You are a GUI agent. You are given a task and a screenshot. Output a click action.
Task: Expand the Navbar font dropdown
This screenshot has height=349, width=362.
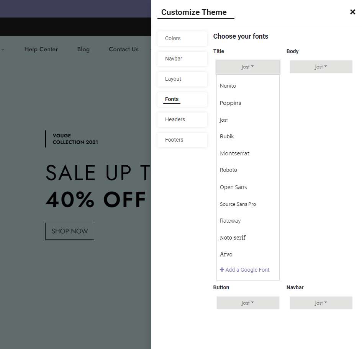(x=321, y=303)
